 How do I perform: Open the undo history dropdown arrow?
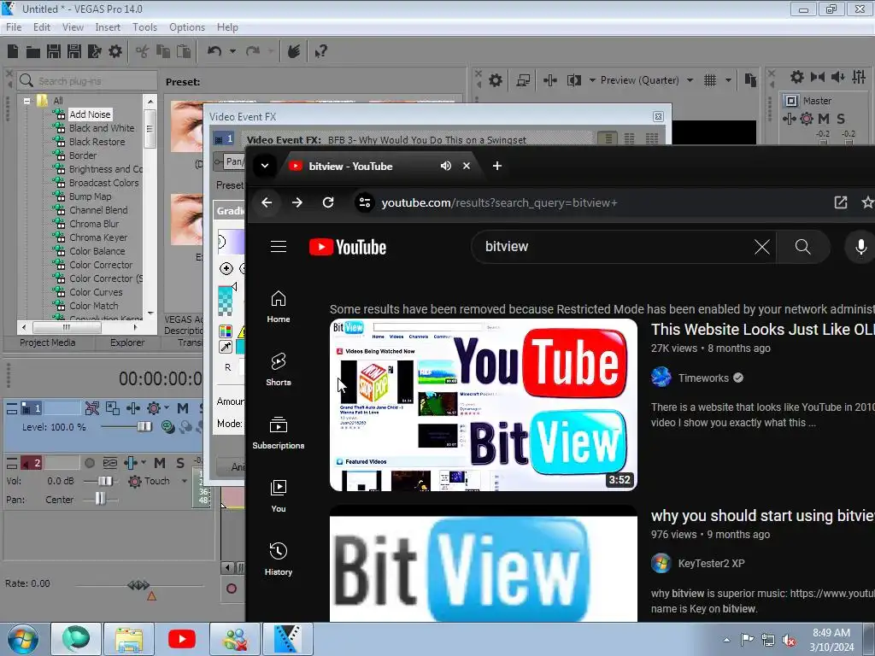(232, 51)
